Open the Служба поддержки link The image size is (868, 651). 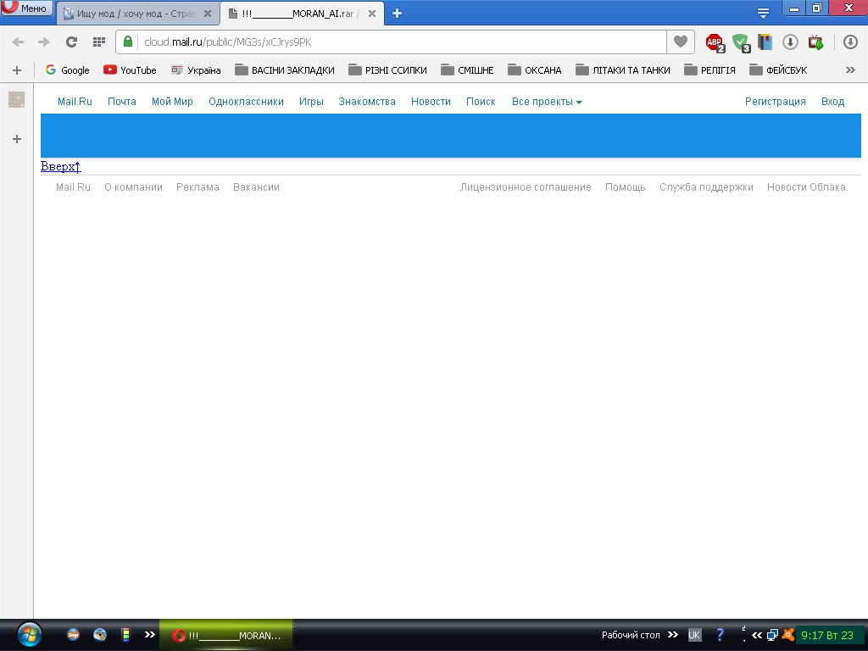pos(706,187)
